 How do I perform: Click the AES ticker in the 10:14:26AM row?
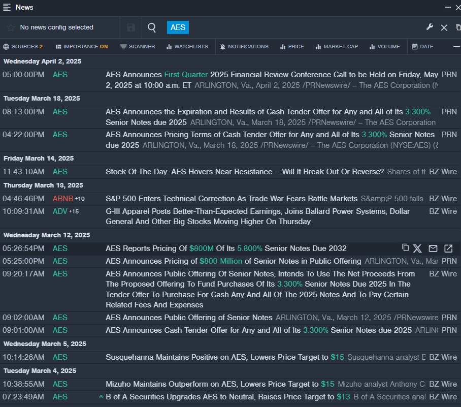(60, 357)
